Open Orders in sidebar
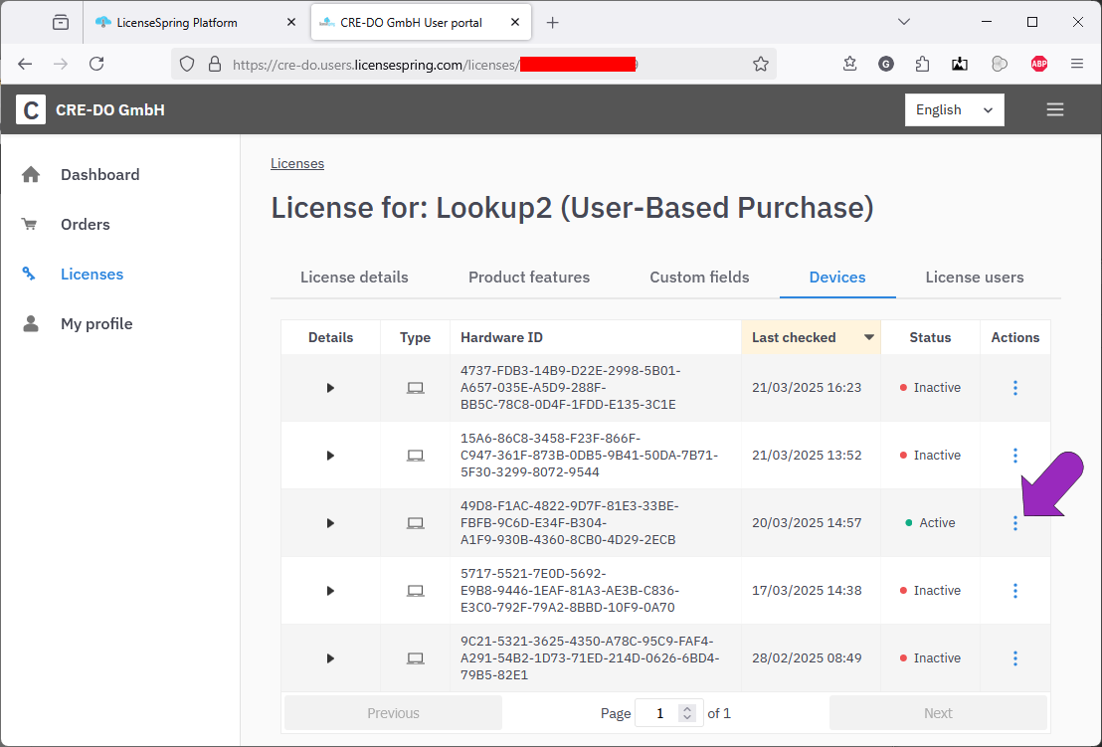This screenshot has width=1102, height=747. point(86,224)
